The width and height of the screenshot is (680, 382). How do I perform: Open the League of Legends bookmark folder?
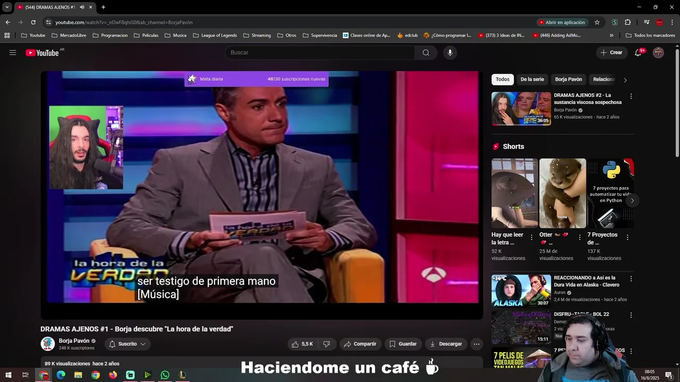pos(215,36)
